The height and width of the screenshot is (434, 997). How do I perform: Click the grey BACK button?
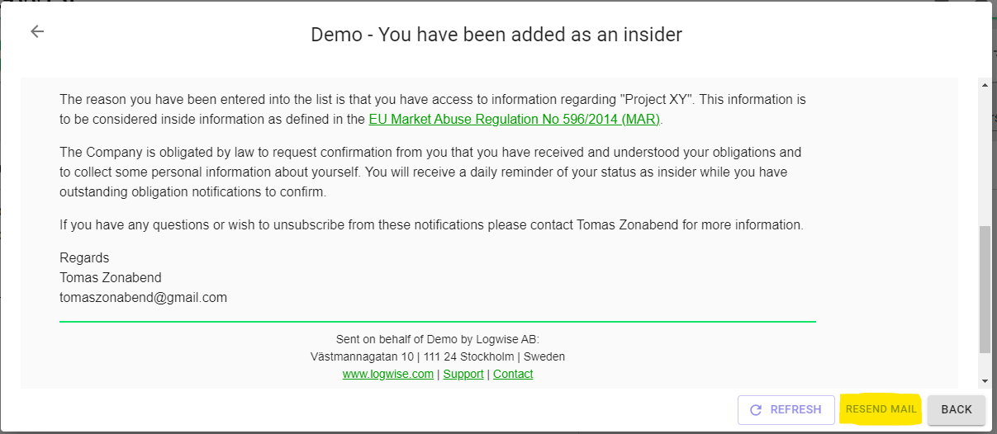957,409
